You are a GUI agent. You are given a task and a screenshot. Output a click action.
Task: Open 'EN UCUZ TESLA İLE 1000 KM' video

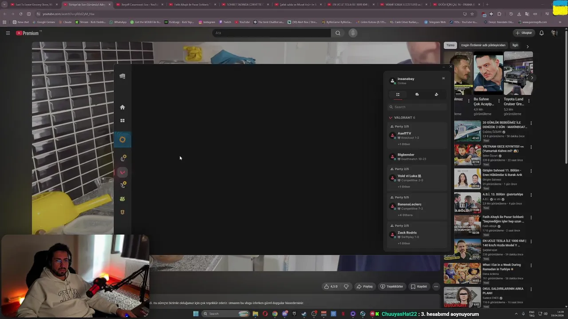click(504, 243)
